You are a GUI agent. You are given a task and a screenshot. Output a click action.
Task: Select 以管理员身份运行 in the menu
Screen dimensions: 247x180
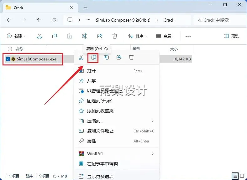pyautogui.click(x=117, y=91)
